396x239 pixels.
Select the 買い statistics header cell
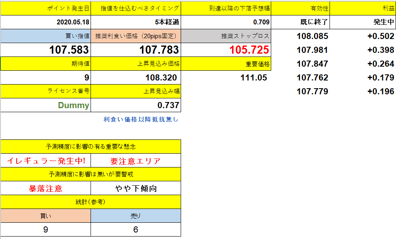point(46,216)
